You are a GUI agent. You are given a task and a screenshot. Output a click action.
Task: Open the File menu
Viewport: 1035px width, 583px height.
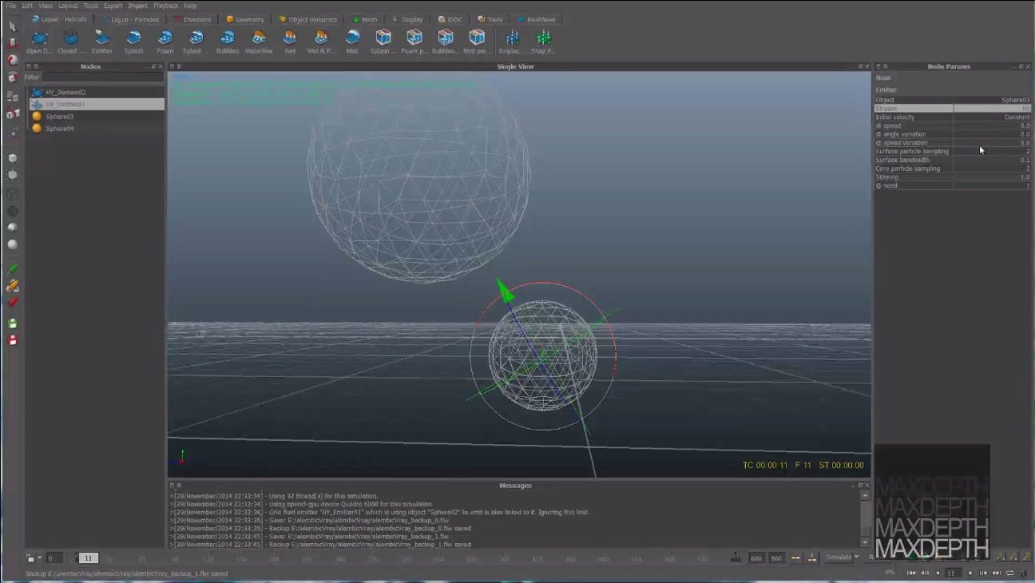[10, 6]
